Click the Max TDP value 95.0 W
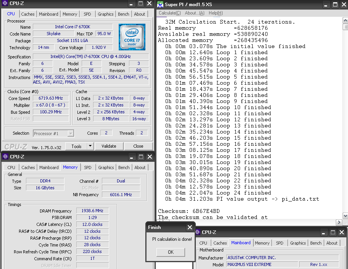Image resolution: width=348 pixels, height=269 pixels. coord(104,34)
